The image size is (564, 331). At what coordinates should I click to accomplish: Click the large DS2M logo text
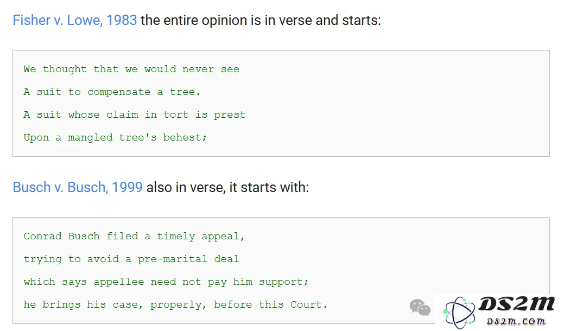516,304
